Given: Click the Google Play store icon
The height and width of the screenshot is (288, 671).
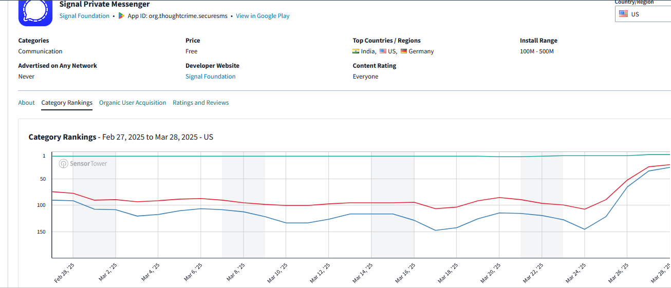Looking at the screenshot, I should (121, 16).
